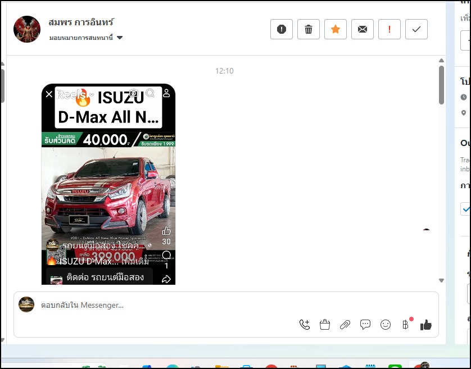Toggle the checkbox in the right side panel
This screenshot has height=369, width=471.
point(465,209)
